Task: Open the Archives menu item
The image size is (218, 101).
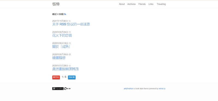Action: (x=131, y=4)
